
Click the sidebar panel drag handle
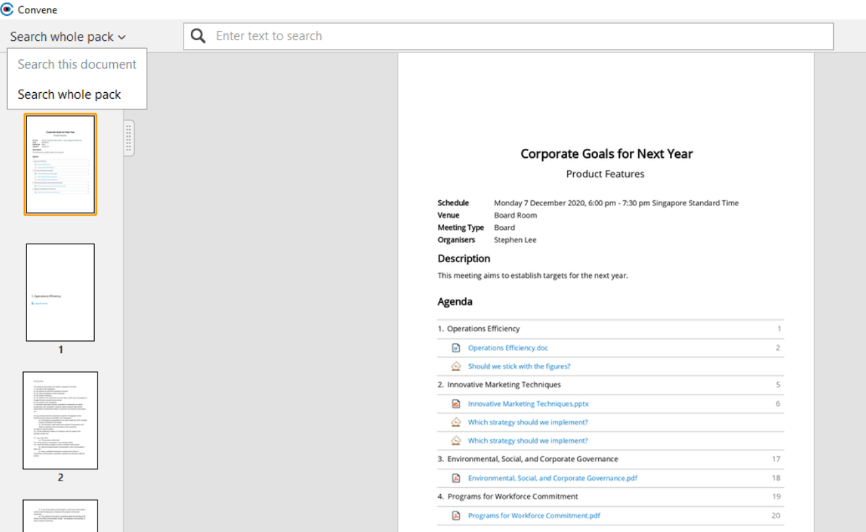[128, 138]
